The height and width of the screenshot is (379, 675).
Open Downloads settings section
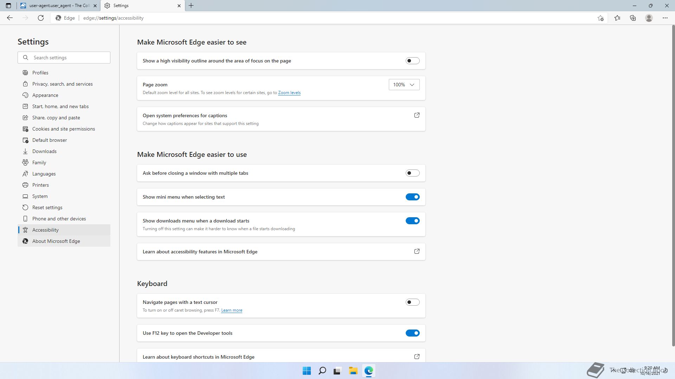click(64, 151)
